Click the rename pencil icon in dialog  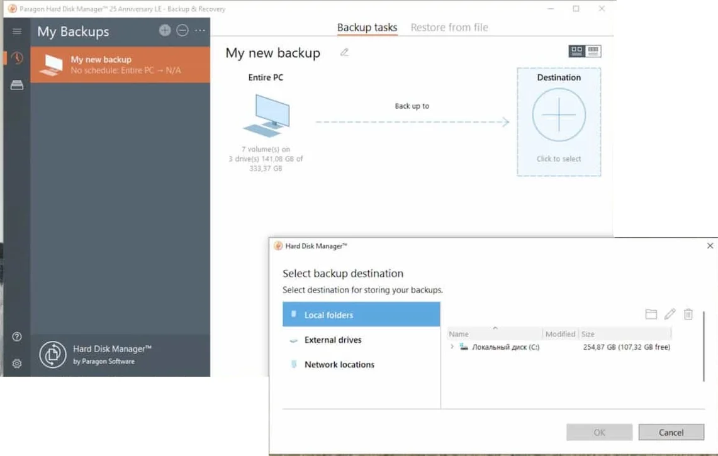click(670, 314)
